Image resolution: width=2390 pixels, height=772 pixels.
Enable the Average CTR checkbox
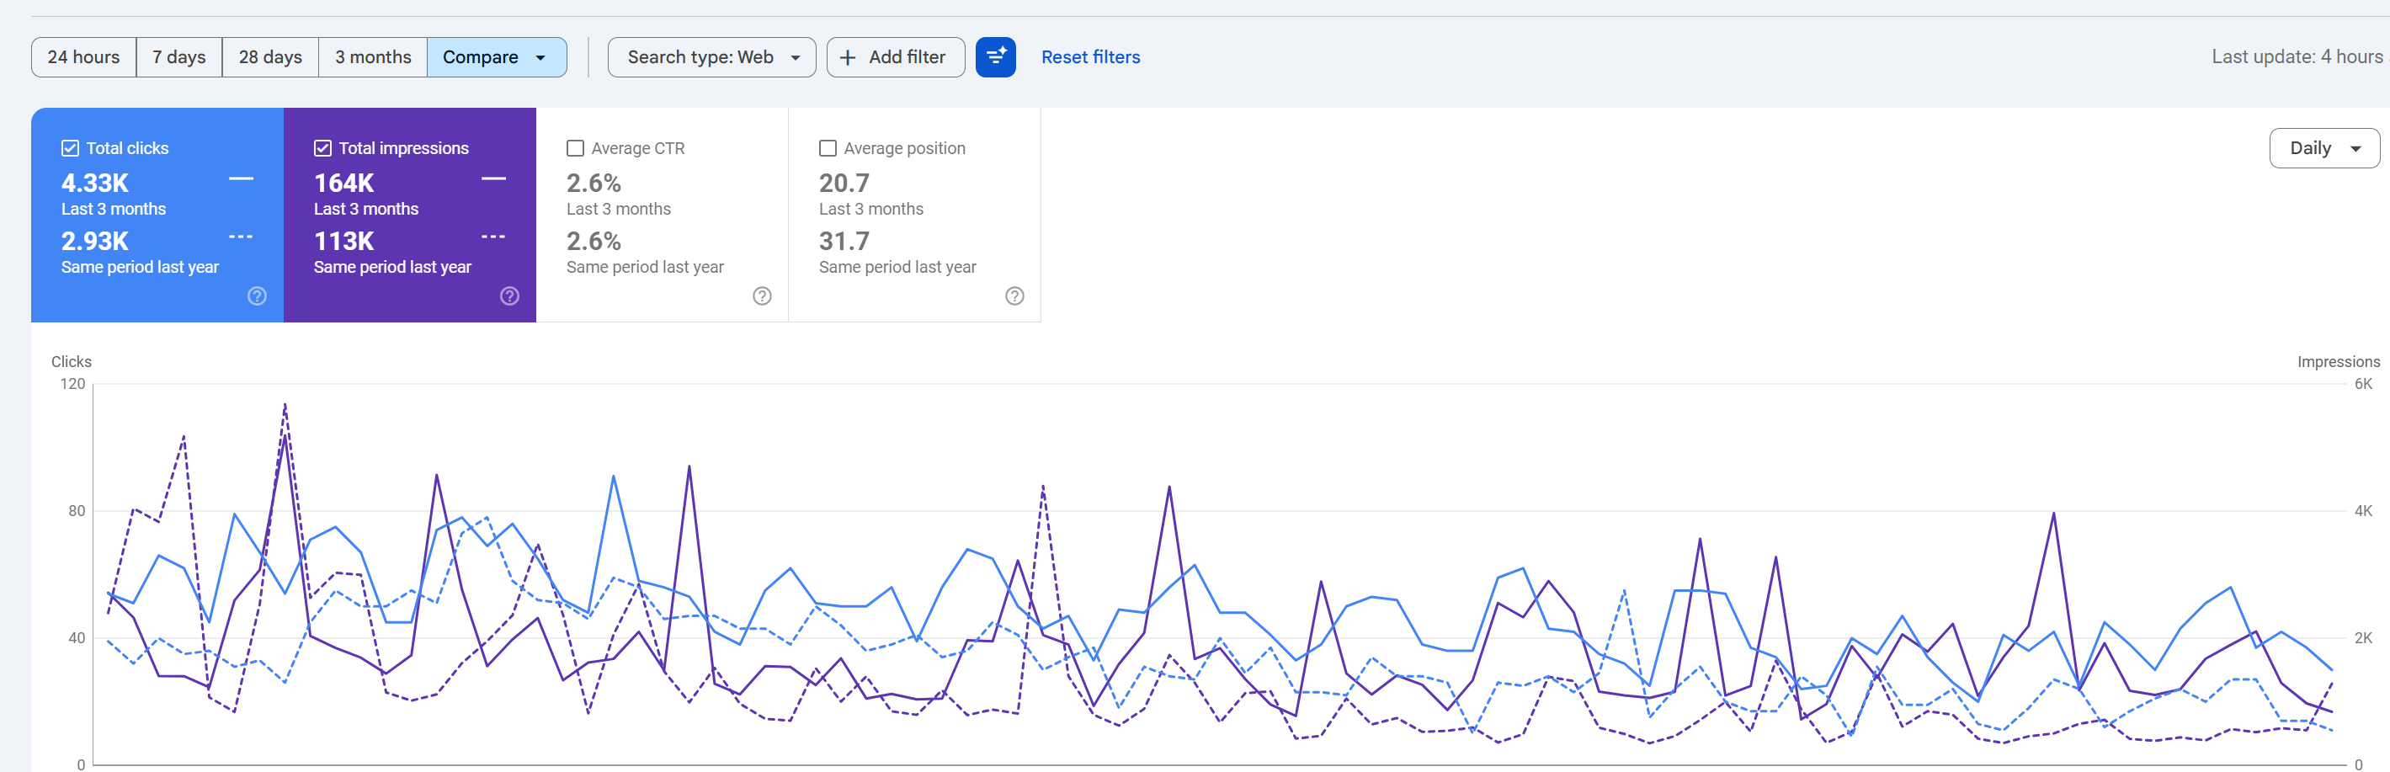tap(575, 148)
